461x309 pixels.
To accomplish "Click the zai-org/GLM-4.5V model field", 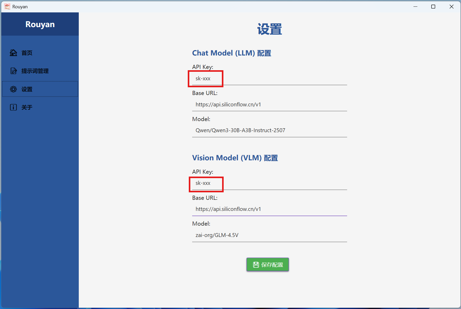I will click(x=269, y=235).
